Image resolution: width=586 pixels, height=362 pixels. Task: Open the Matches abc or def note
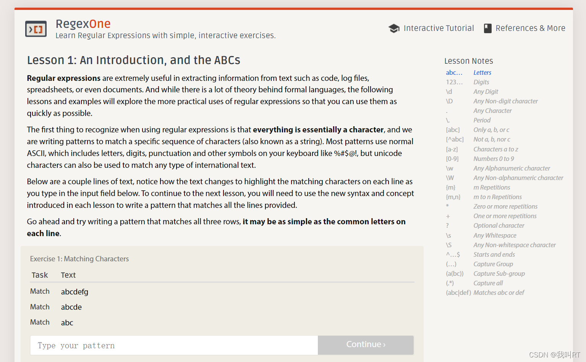tap(499, 293)
